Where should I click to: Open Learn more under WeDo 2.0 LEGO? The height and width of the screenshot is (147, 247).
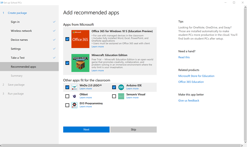[86, 89]
